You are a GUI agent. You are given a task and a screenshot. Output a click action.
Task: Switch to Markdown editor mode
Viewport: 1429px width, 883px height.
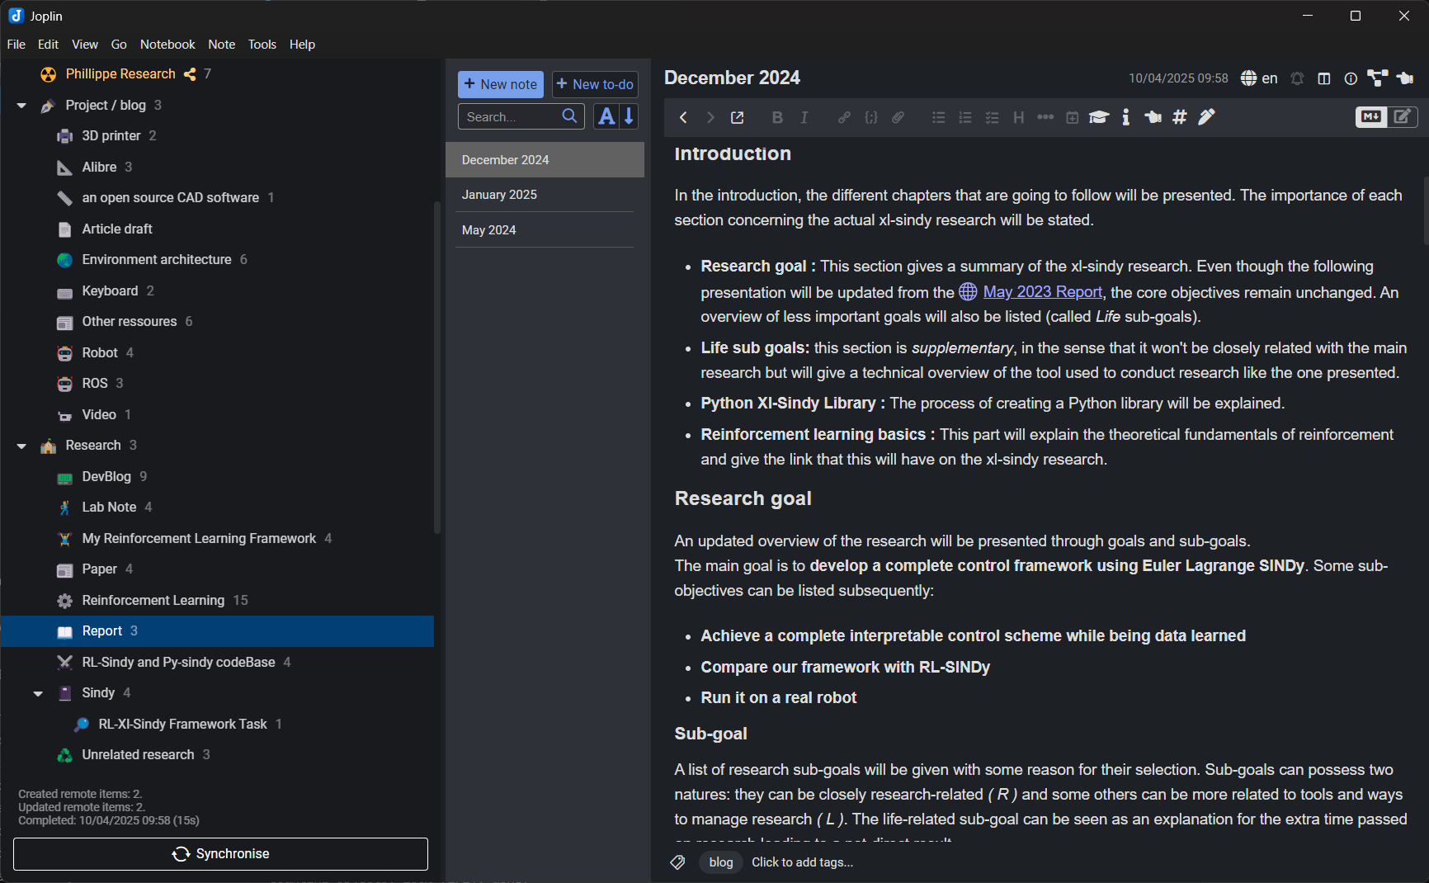[x=1371, y=117]
